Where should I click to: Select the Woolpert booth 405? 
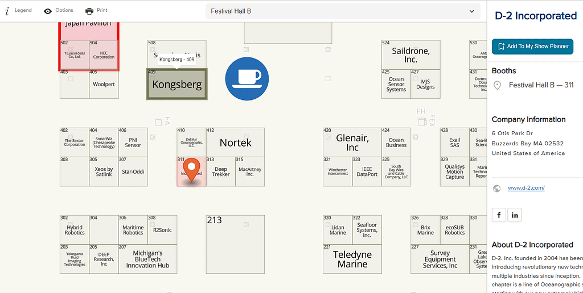click(104, 84)
